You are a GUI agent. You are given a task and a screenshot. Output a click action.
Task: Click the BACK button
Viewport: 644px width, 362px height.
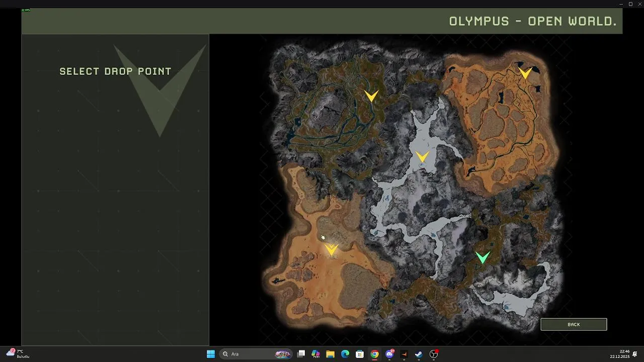(574, 324)
